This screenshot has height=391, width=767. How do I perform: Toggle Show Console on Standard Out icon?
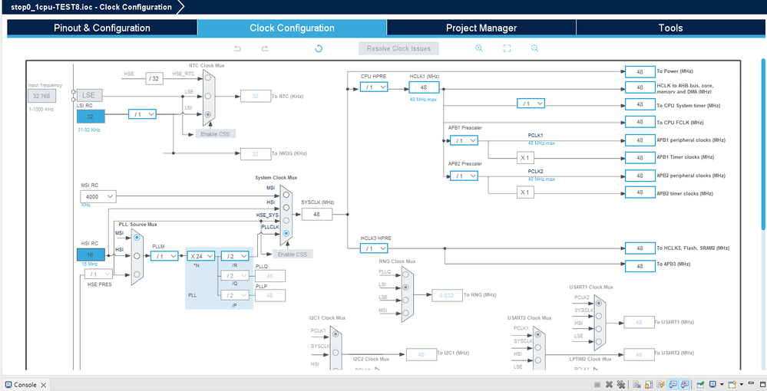click(x=673, y=385)
